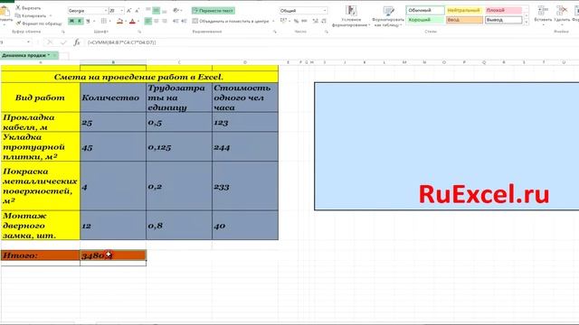This screenshot has width=579, height=325.
Task: Open the fill color dropdown arrow
Action: [x=126, y=22]
